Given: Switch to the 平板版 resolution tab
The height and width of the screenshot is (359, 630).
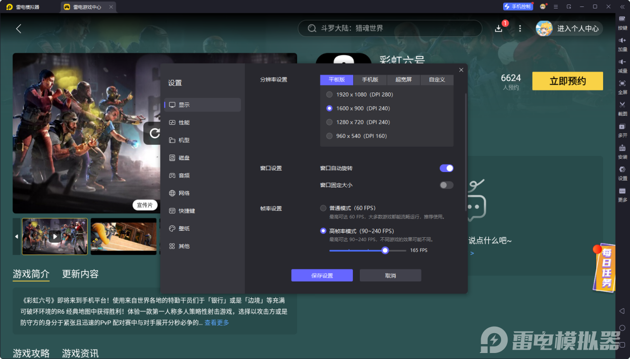Looking at the screenshot, I should (x=336, y=80).
